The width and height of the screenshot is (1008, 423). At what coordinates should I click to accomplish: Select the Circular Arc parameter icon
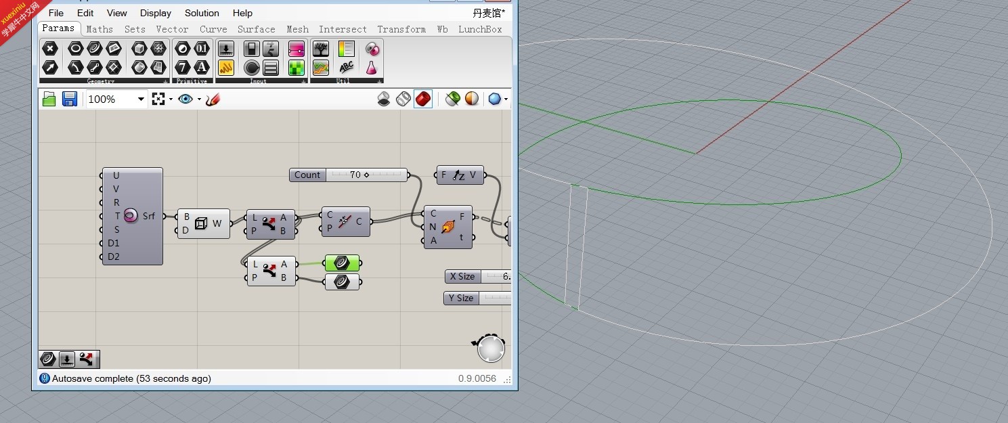pos(76,67)
